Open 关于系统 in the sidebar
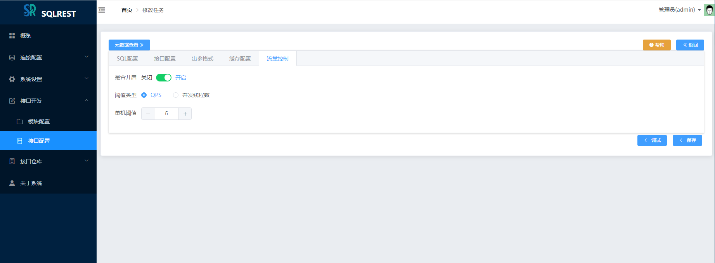The height and width of the screenshot is (263, 715). click(x=48, y=183)
